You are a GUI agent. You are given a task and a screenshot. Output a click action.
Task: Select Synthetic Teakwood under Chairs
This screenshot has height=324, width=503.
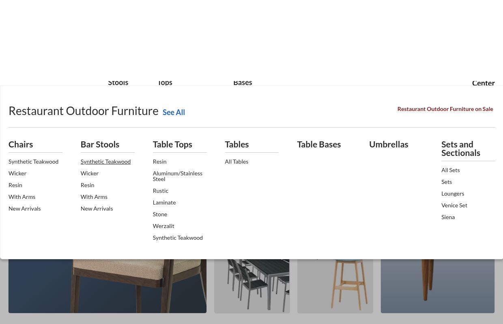click(33, 161)
